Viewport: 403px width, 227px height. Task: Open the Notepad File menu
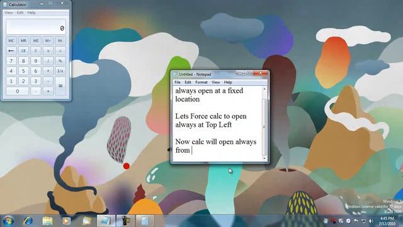(x=178, y=82)
